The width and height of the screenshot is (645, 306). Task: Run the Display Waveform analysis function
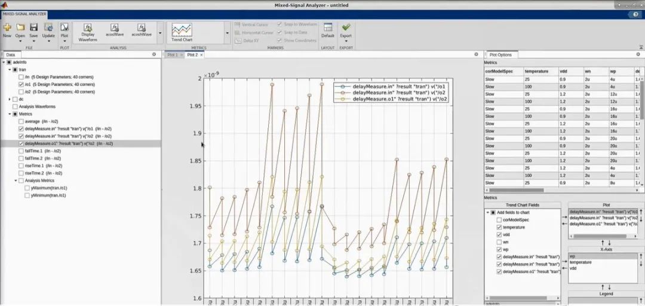(88, 32)
